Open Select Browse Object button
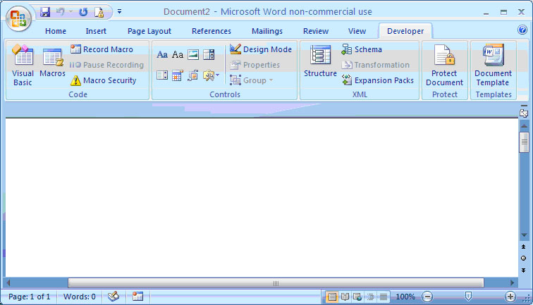The image size is (533, 305). 523,259
